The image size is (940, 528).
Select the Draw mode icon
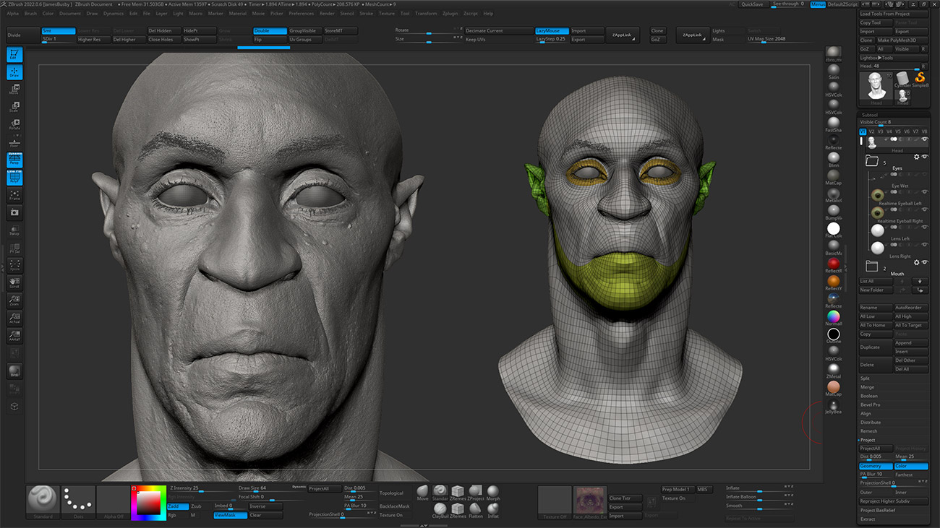pos(14,72)
